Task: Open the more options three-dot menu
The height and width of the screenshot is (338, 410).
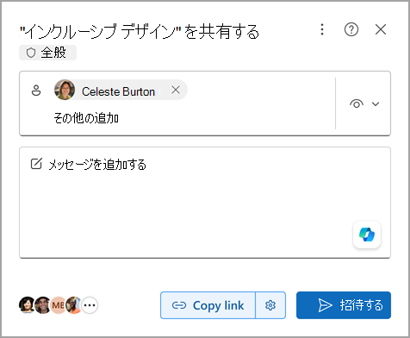Action: (322, 29)
